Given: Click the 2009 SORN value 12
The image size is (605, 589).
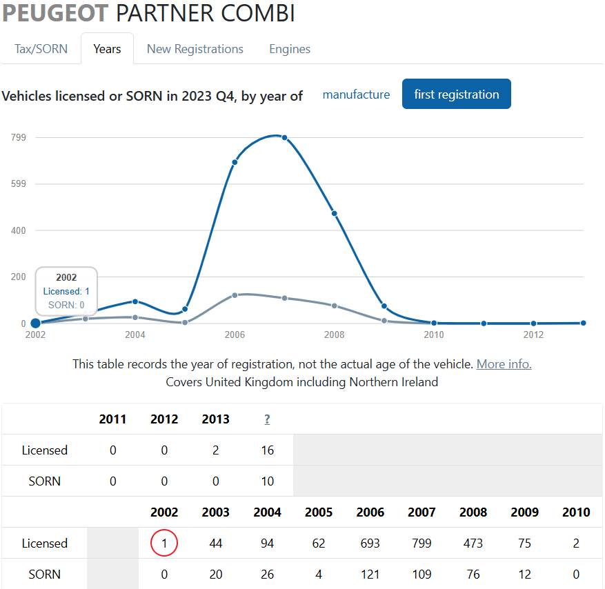Looking at the screenshot, I should (524, 575).
